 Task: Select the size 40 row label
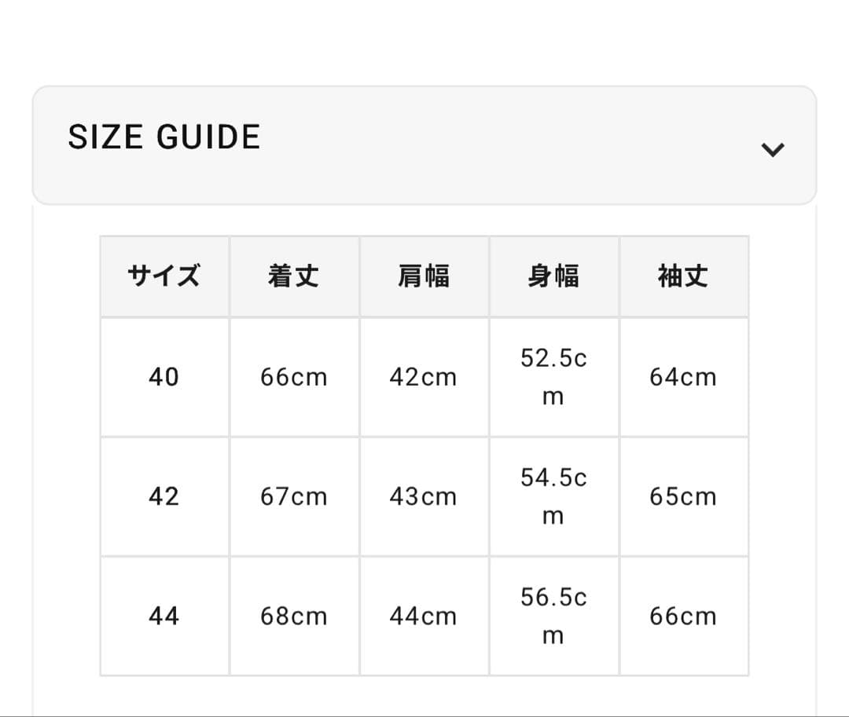pyautogui.click(x=164, y=378)
